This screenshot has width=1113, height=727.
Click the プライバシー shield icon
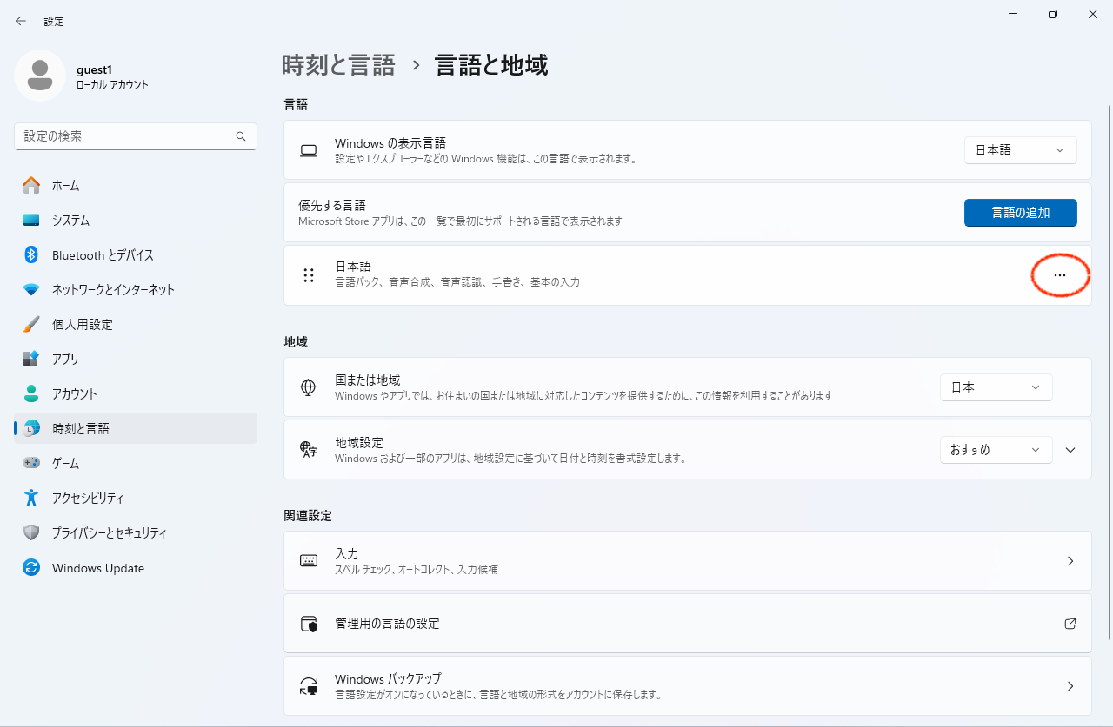pyautogui.click(x=31, y=532)
